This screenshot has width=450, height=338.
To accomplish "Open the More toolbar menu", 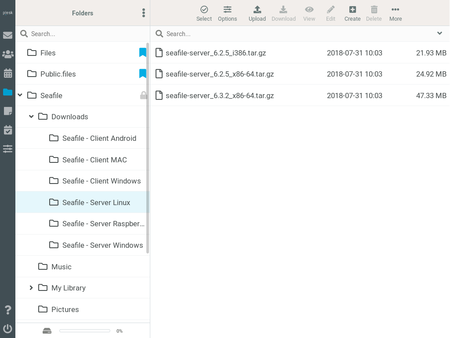I will [396, 13].
